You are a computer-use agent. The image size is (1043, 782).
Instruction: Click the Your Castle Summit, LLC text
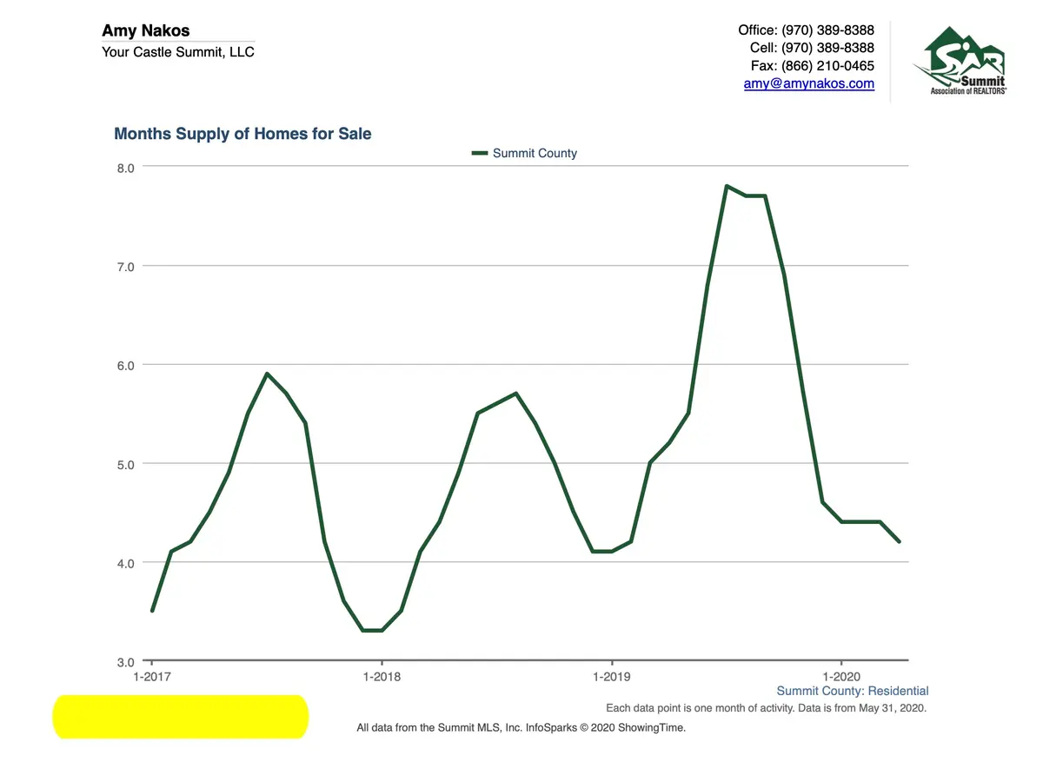coord(178,52)
